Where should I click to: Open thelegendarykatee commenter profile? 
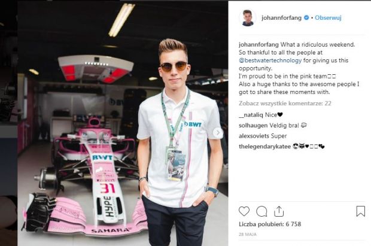pyautogui.click(x=264, y=147)
